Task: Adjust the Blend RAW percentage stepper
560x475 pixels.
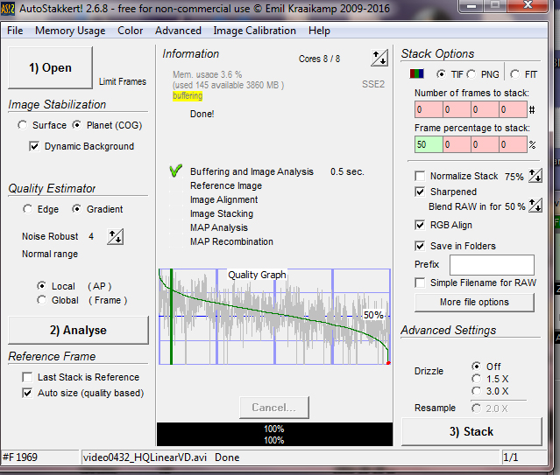Action: (x=535, y=206)
